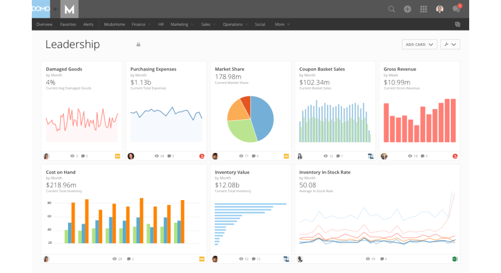The image size is (501, 273).
Task: Open the Alerts tab
Action: (x=88, y=24)
